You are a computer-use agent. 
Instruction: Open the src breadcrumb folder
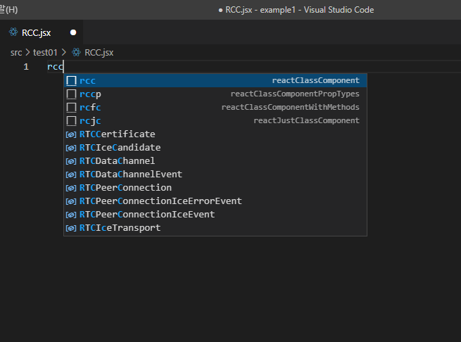tap(16, 53)
